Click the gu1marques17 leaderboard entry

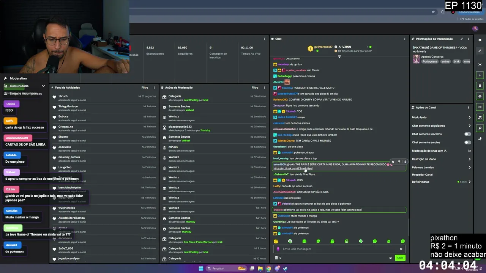tap(320, 49)
